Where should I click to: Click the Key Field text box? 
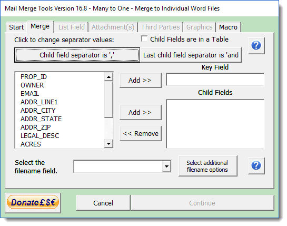(x=215, y=80)
